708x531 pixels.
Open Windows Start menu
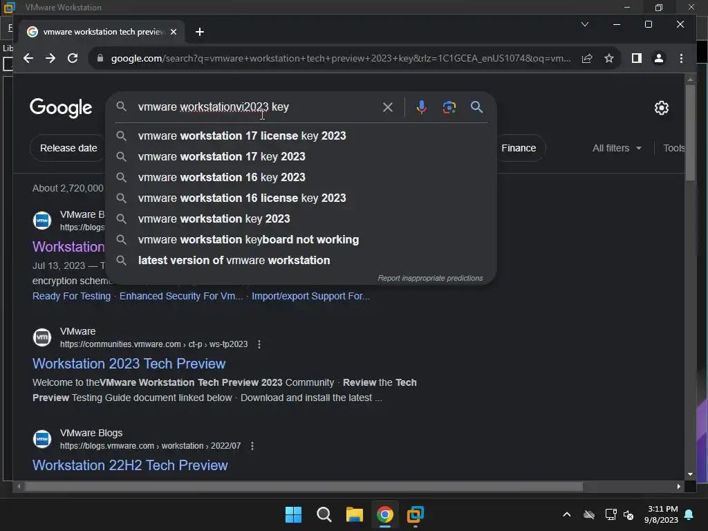(x=293, y=514)
